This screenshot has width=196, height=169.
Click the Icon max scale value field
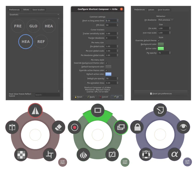pyautogui.click(x=163, y=33)
